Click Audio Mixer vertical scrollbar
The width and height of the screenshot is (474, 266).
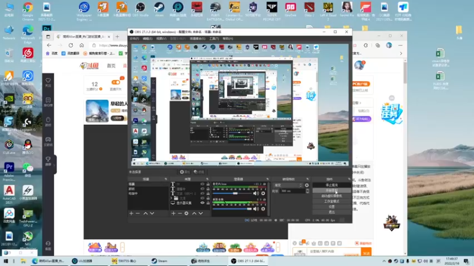coord(268,199)
